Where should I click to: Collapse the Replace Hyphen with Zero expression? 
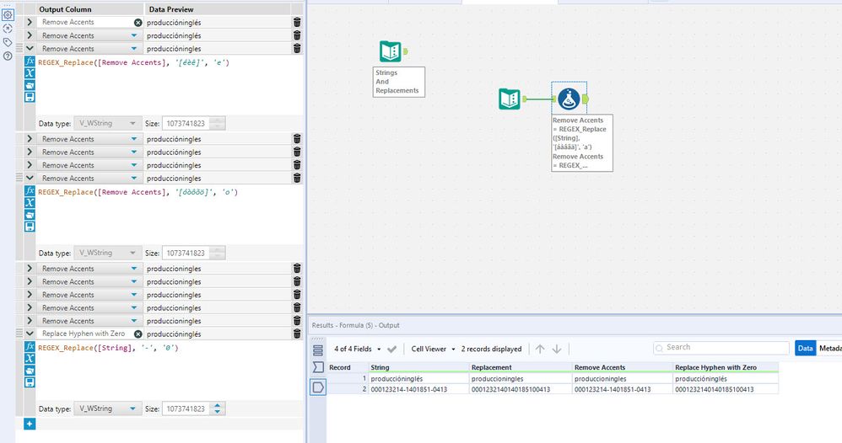click(30, 334)
